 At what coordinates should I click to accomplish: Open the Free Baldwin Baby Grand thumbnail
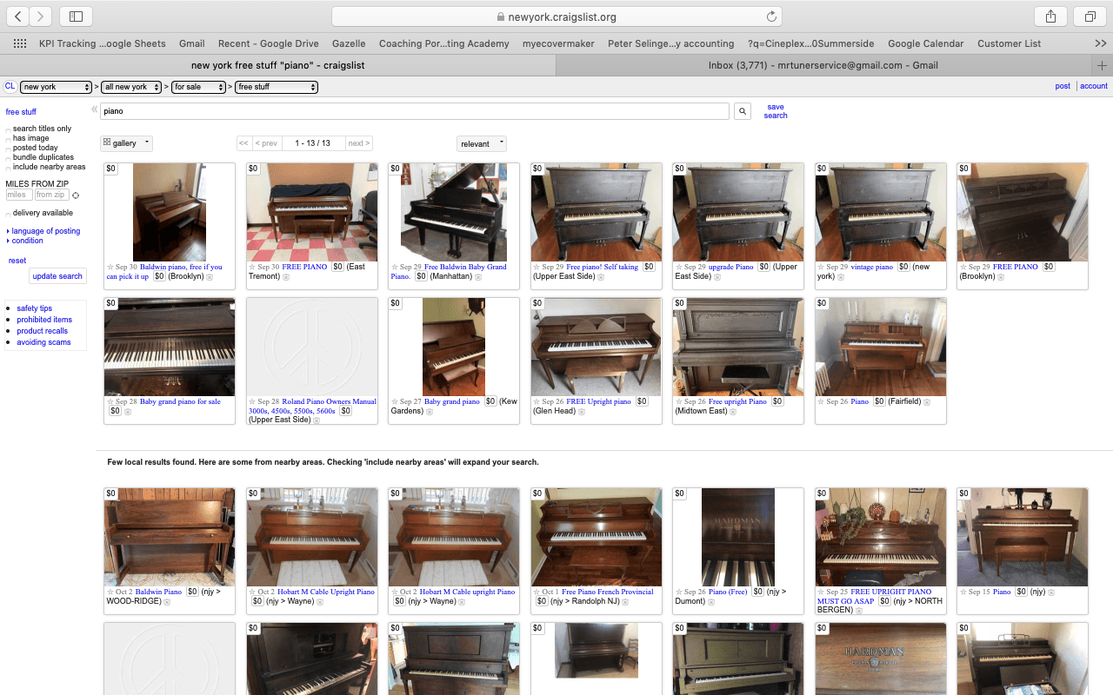[x=454, y=212]
